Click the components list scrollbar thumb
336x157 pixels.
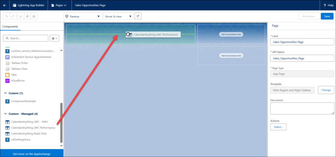tap(61, 123)
